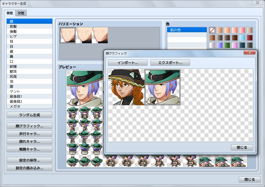Close the 顔グラフィック dialog with 閉じる
Image resolution: width=265 pixels, height=187 pixels.
(242, 147)
